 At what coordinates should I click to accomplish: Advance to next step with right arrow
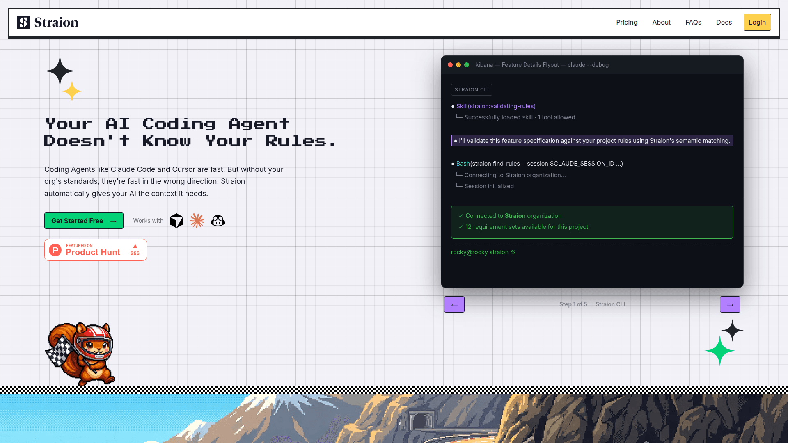click(730, 304)
